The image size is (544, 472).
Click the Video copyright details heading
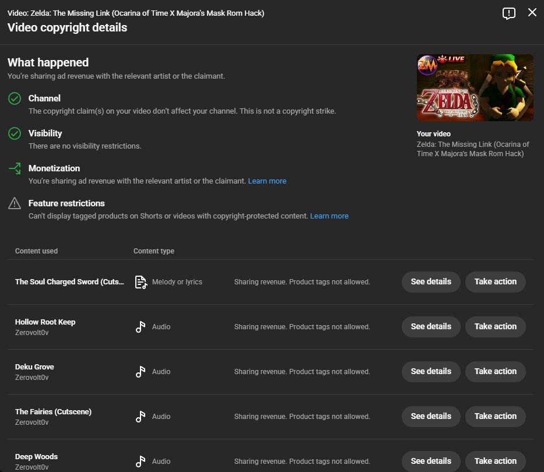[67, 28]
